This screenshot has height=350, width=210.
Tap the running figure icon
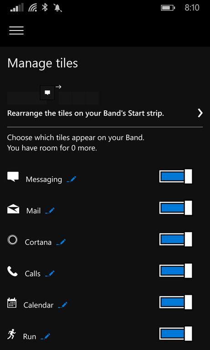[x=11, y=335]
